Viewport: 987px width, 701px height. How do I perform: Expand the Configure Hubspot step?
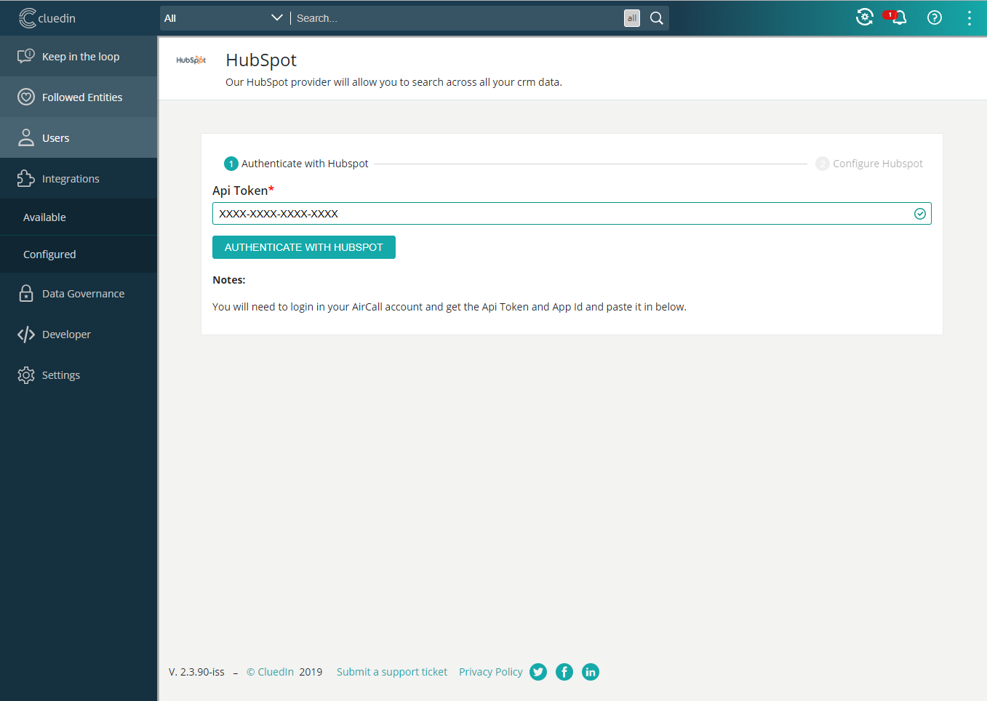tap(868, 164)
